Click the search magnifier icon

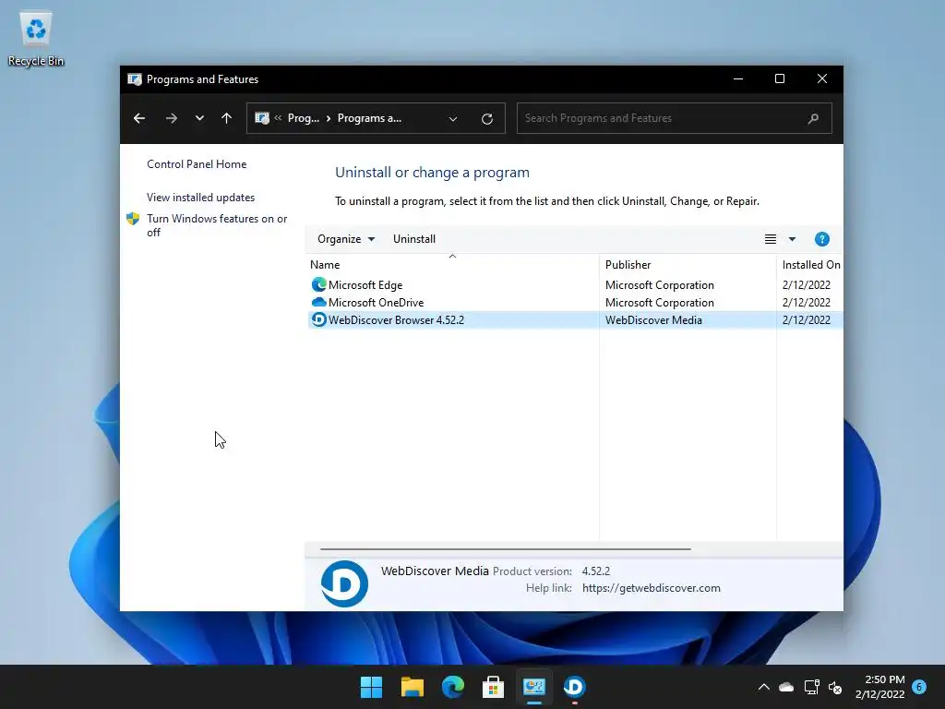(813, 118)
